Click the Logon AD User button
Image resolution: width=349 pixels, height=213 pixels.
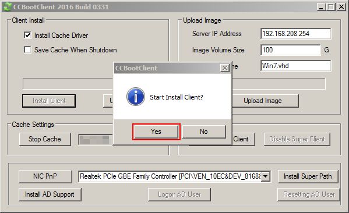pos(179,194)
